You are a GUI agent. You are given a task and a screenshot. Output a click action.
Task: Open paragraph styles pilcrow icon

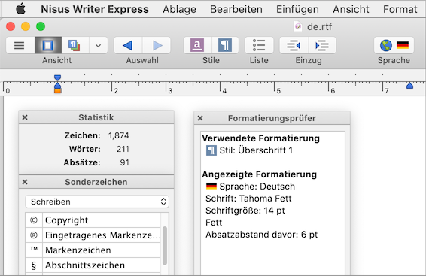click(225, 45)
